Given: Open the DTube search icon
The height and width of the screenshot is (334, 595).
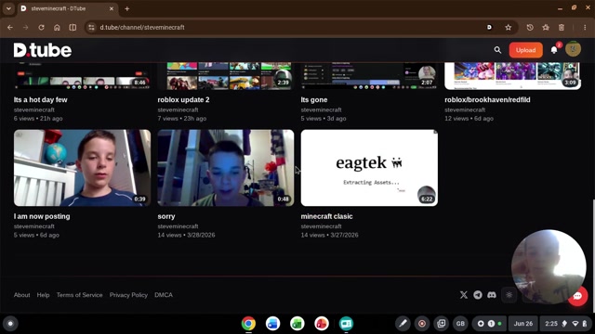Looking at the screenshot, I should coord(497,50).
